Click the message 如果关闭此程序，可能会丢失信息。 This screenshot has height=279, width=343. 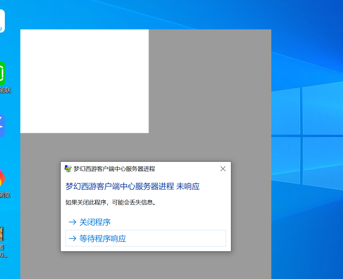(111, 202)
